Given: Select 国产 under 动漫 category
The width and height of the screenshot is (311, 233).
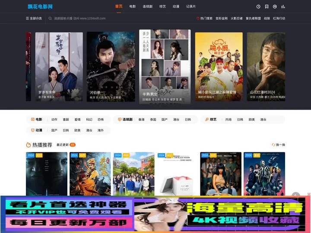Looking at the screenshot, I should click(x=54, y=130).
